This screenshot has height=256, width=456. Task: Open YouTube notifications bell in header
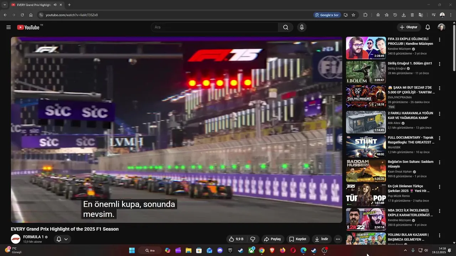[428, 27]
